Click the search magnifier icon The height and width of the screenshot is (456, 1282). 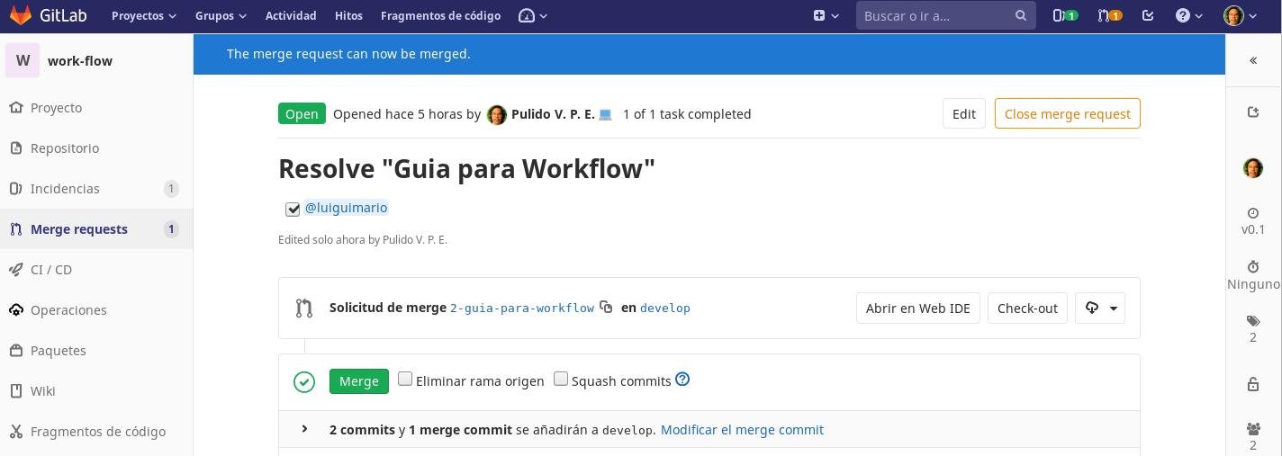(1021, 15)
